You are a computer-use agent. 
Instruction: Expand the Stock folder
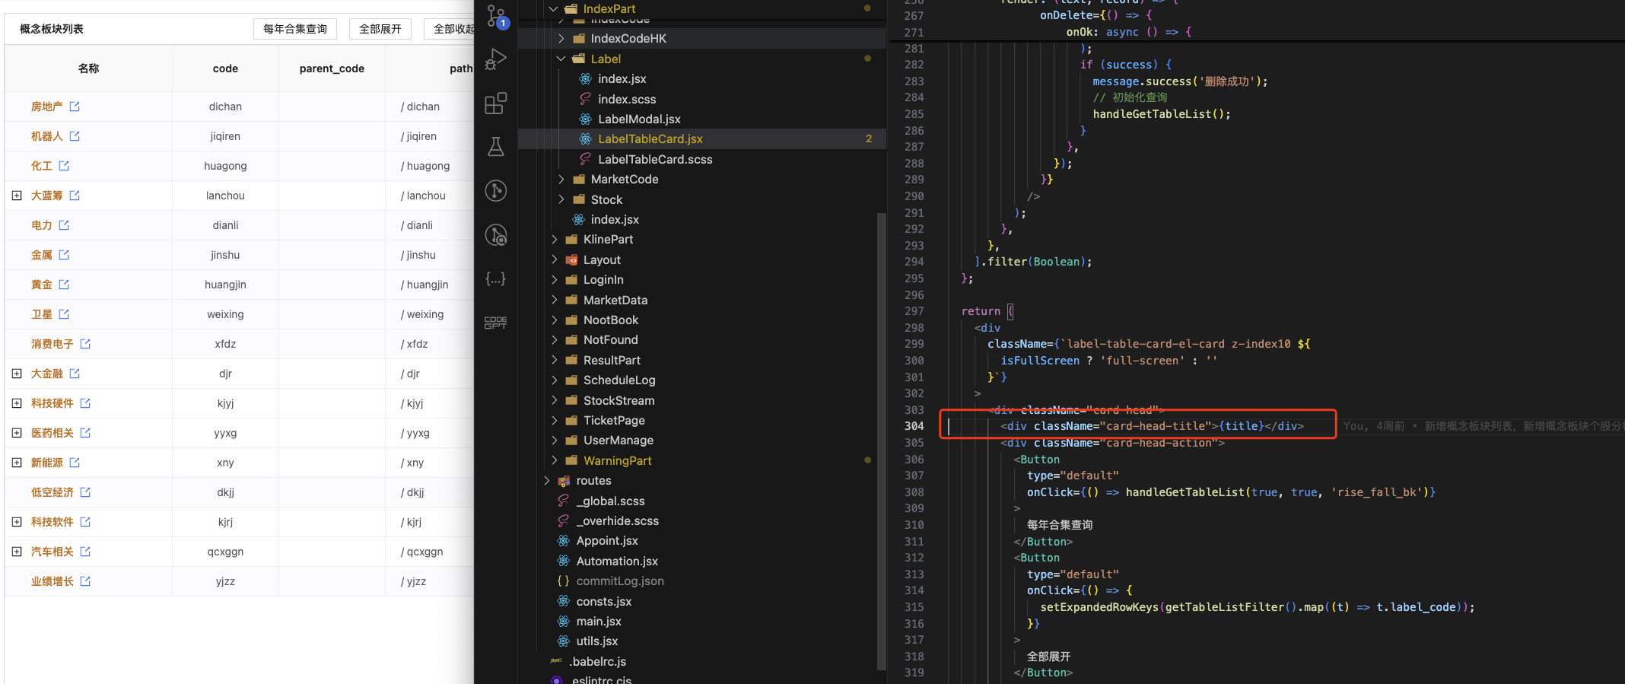[x=561, y=199]
